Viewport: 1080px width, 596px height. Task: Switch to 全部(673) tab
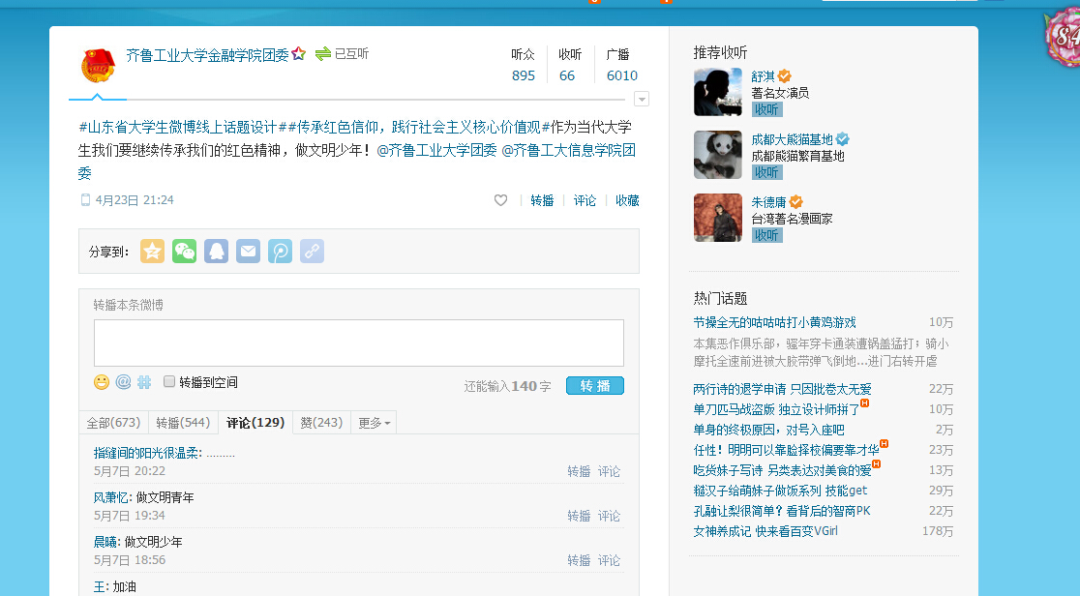tap(113, 423)
